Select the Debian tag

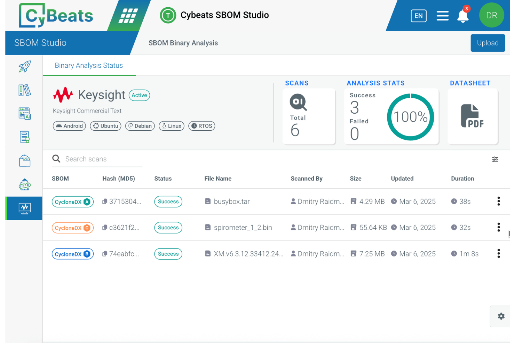[x=140, y=126]
